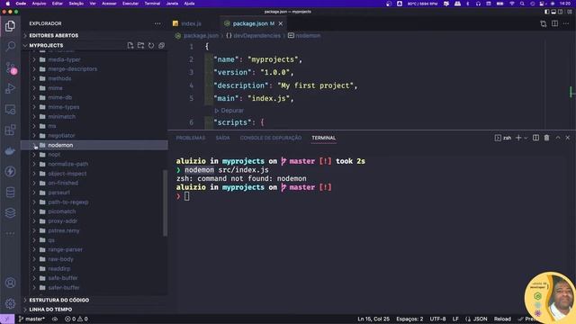The image size is (576, 324).
Task: Open Terminal menu in macOS menu bar
Action: 152,4
